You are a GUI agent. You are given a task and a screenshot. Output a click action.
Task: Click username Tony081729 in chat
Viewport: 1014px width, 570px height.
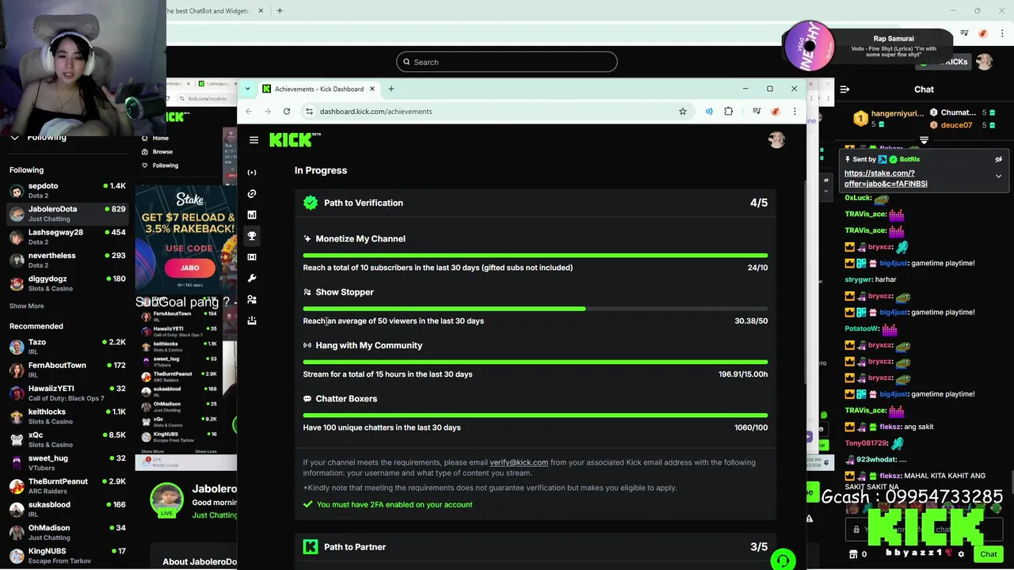(867, 443)
